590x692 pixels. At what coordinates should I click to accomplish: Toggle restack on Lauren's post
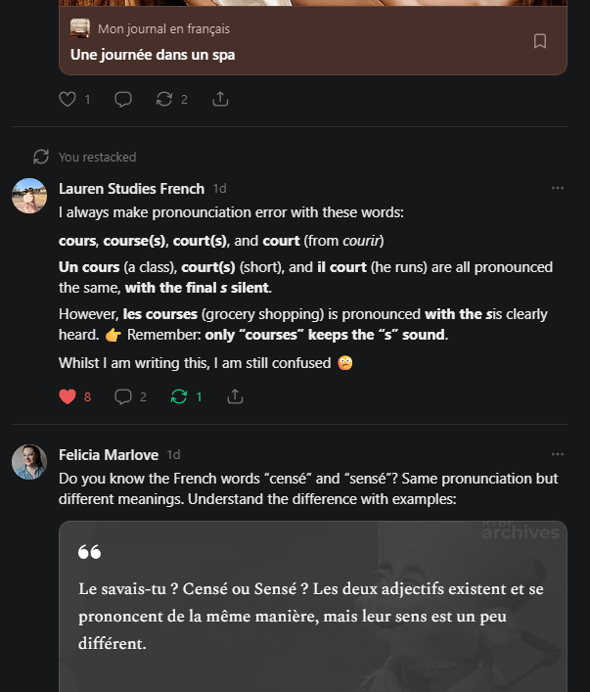179,396
